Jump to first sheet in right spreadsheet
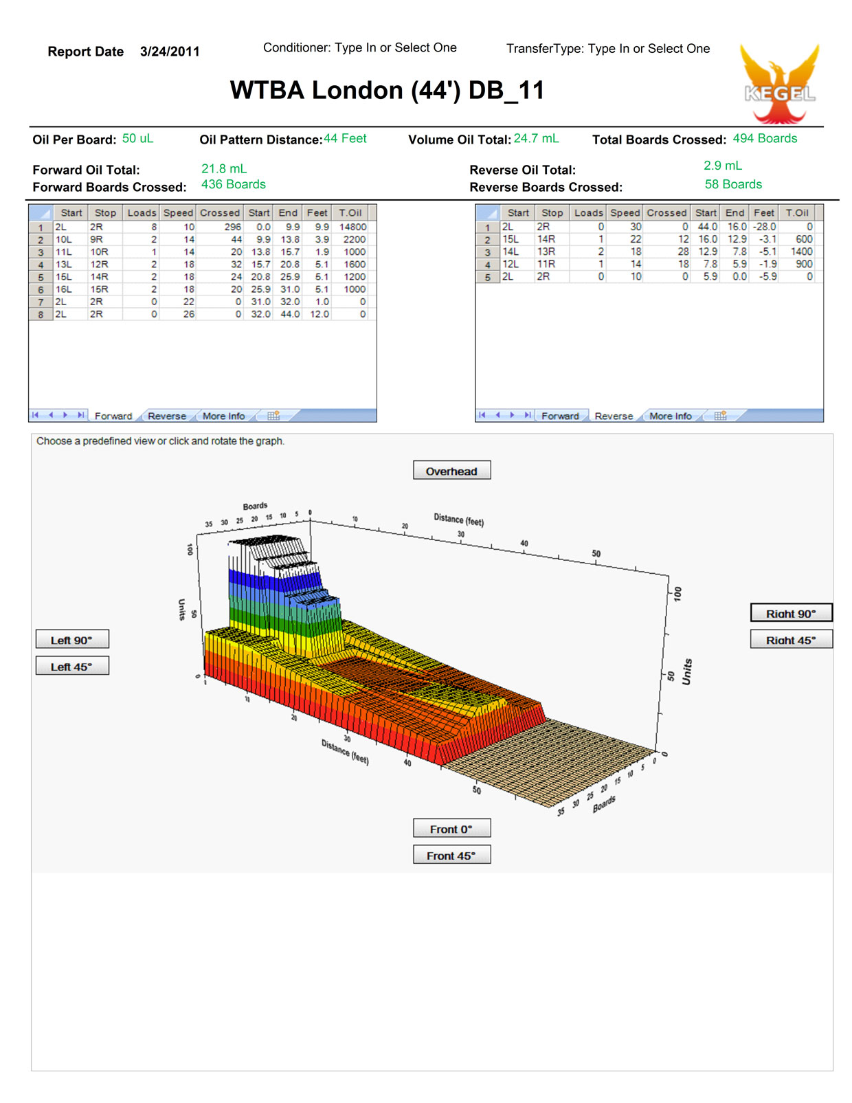 pyautogui.click(x=482, y=415)
